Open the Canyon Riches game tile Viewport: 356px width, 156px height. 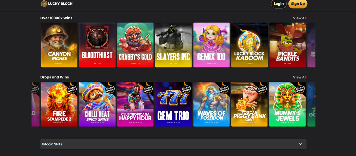[x=59, y=45]
